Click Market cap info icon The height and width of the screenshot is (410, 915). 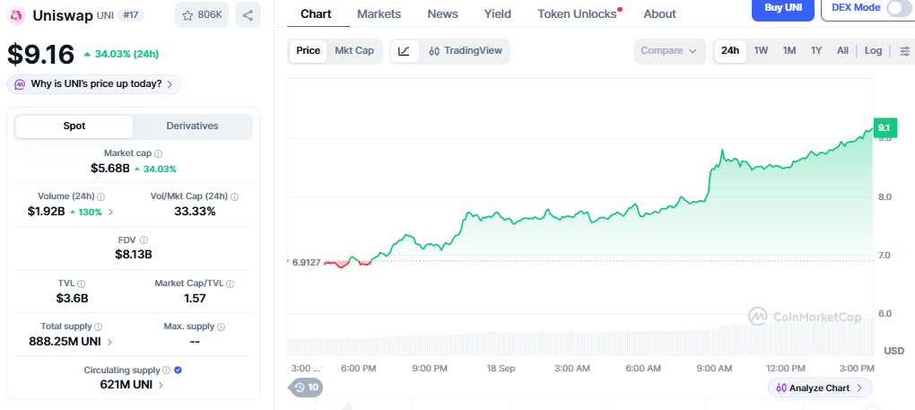159,153
